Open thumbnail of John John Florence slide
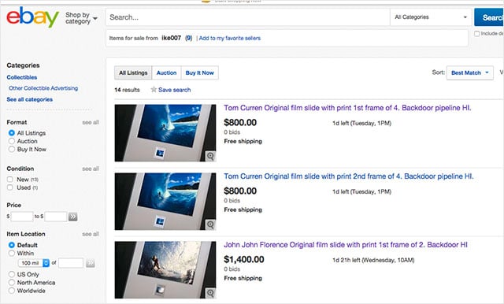Image resolution: width=504 pixels, height=304 pixels. (x=165, y=270)
